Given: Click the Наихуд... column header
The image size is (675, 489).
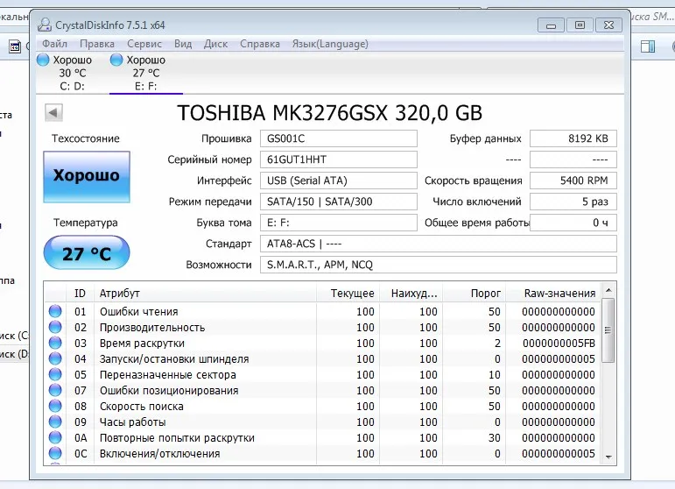Looking at the screenshot, I should [411, 294].
